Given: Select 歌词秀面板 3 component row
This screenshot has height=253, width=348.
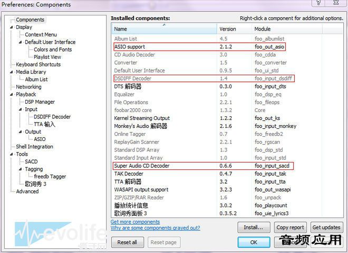Looking at the screenshot, I should click(227, 214).
